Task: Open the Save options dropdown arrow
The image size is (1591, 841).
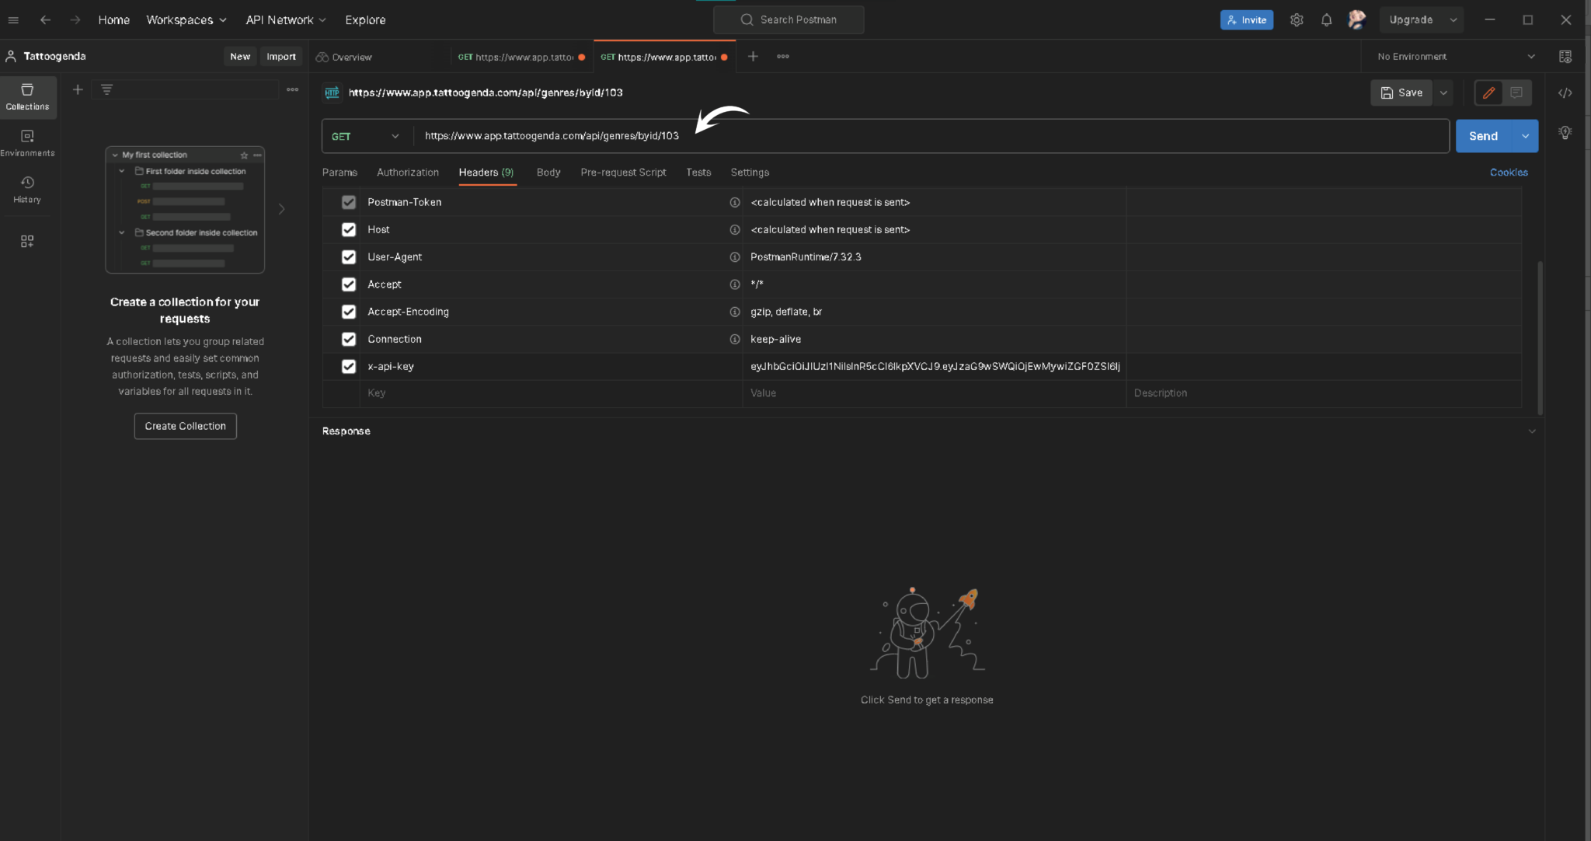Action: [1443, 93]
